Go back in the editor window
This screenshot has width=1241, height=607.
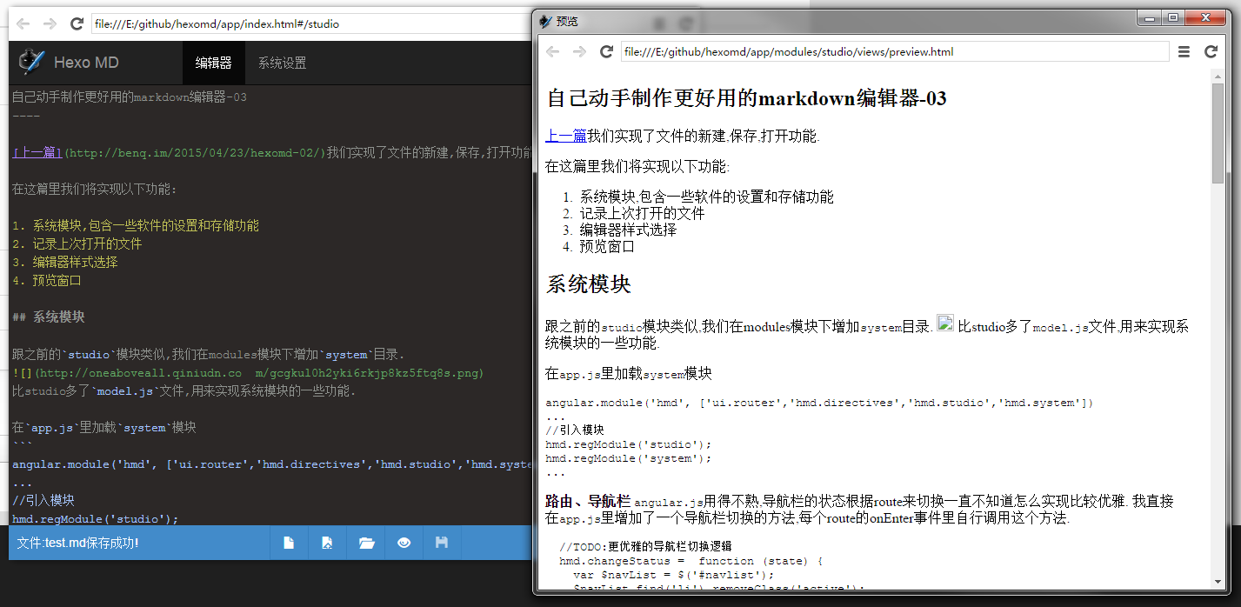[23, 24]
